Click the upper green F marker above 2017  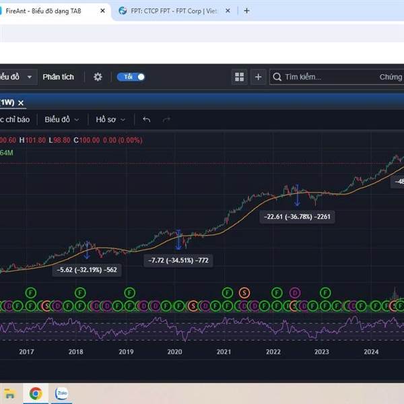(31, 293)
